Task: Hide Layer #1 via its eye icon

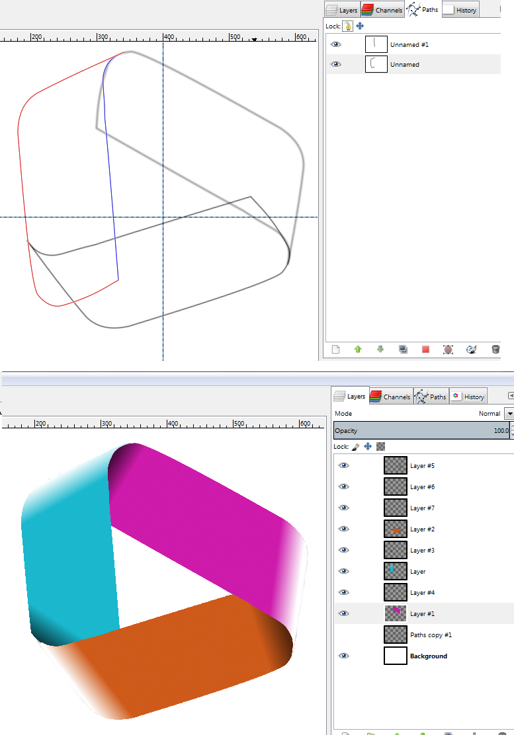Action: tap(344, 613)
